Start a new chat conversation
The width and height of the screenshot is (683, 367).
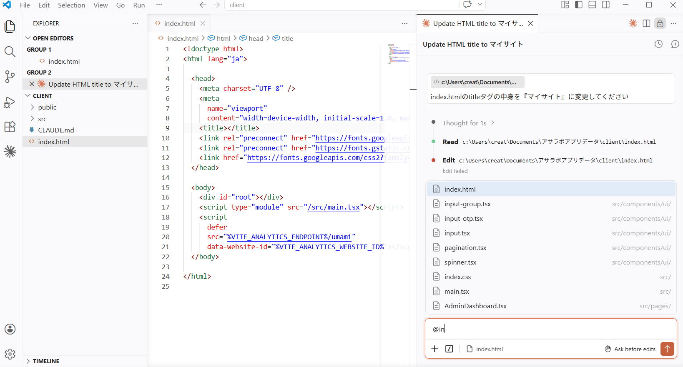click(675, 44)
